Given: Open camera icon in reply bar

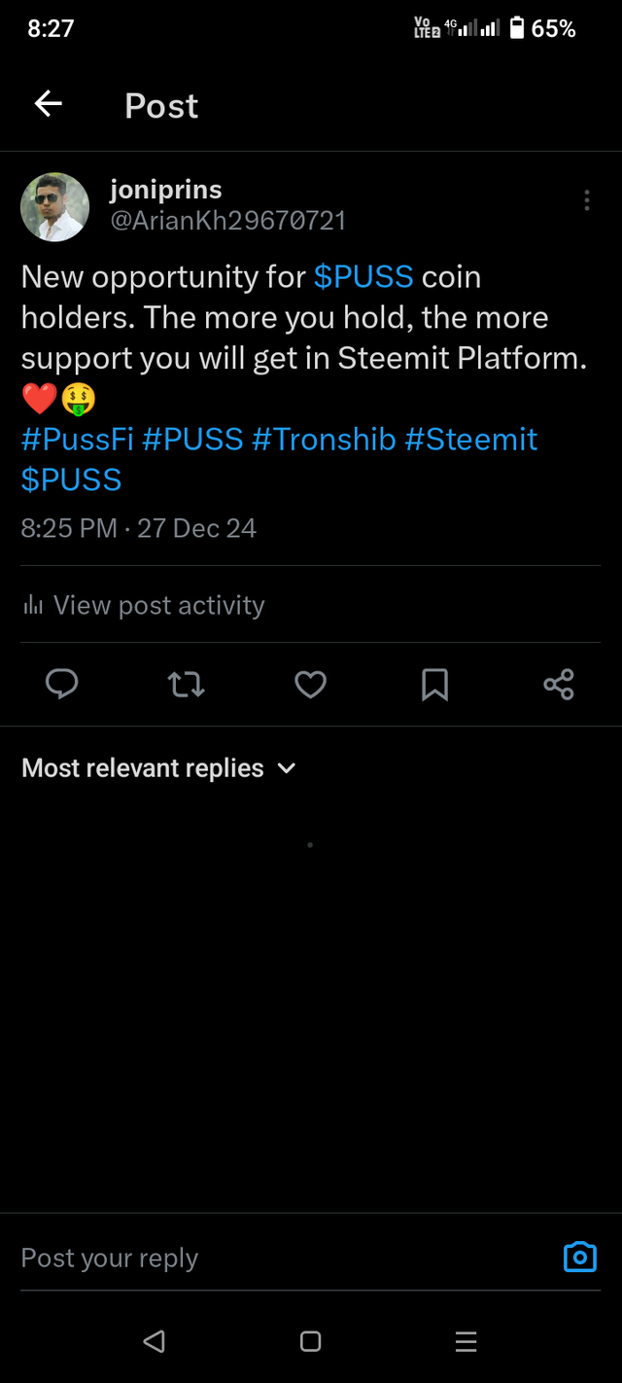Looking at the screenshot, I should 580,1257.
